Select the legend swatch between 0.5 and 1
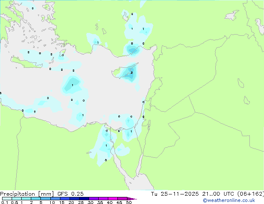 pyautogui.click(x=17, y=199)
